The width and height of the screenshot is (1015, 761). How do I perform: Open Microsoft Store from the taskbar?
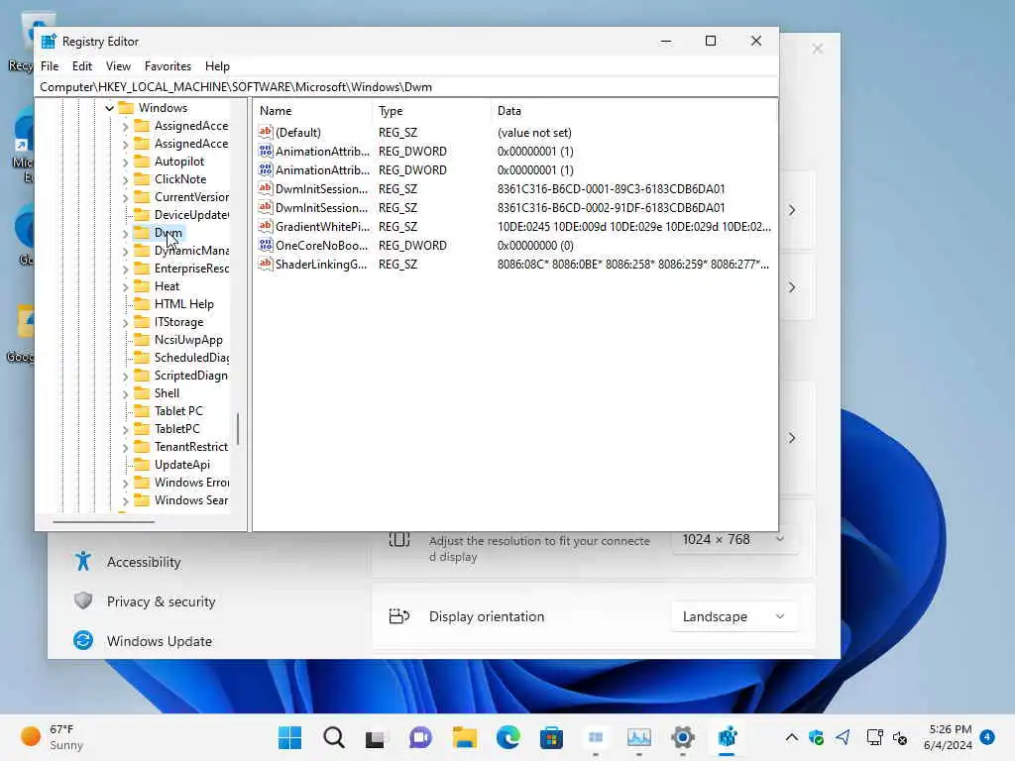coord(551,737)
